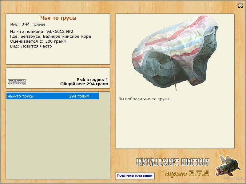This screenshot has width=246, height=184.
Task: Select the 'Чьи-то трусы' row in the keepnet list
Action: 53,96
